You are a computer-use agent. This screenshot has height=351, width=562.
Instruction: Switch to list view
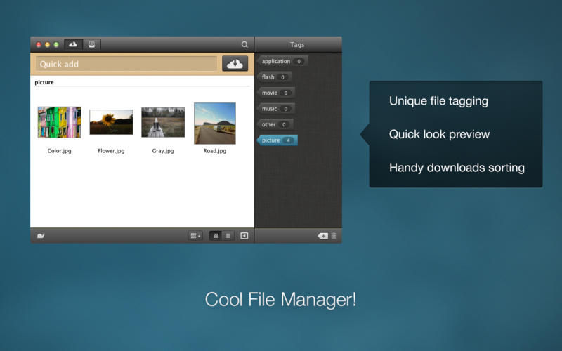click(x=228, y=236)
